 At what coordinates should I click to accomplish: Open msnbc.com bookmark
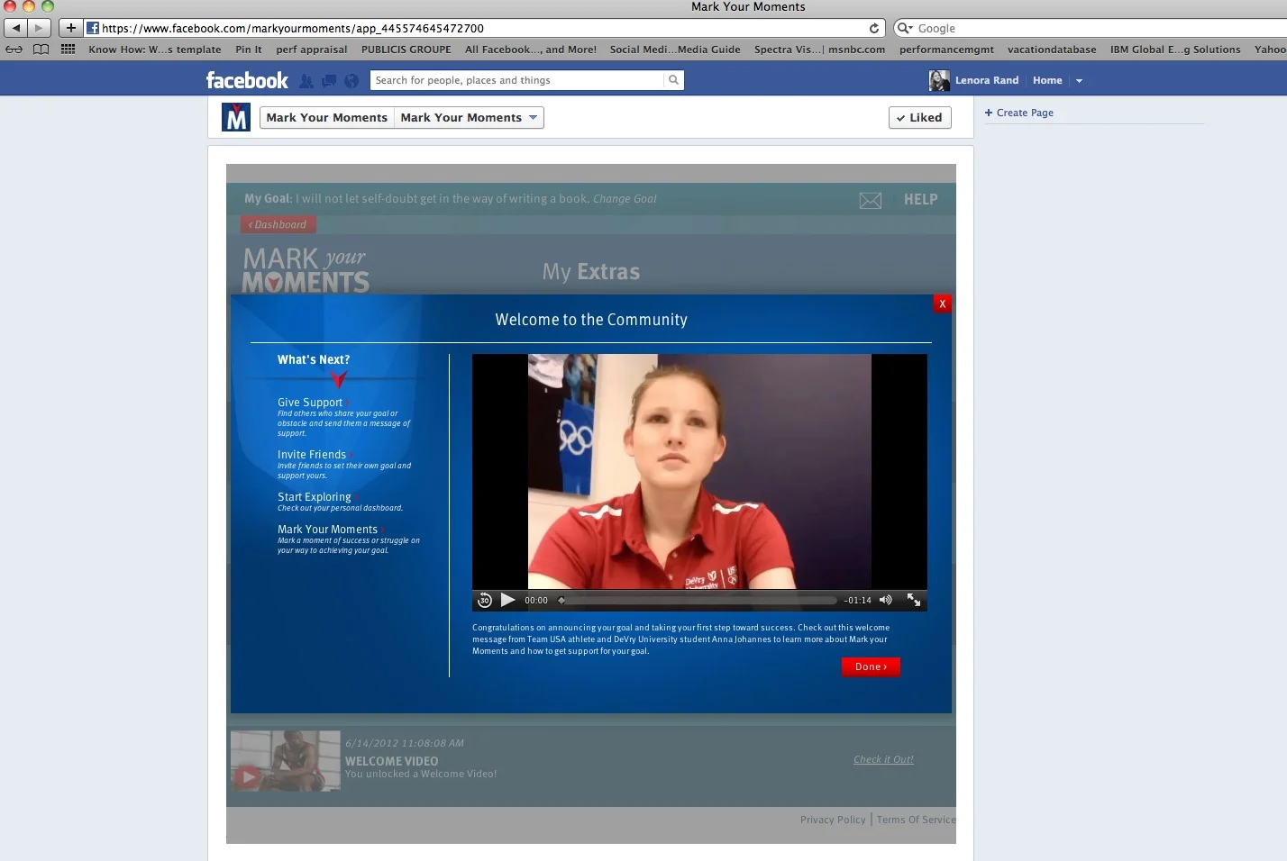point(856,50)
